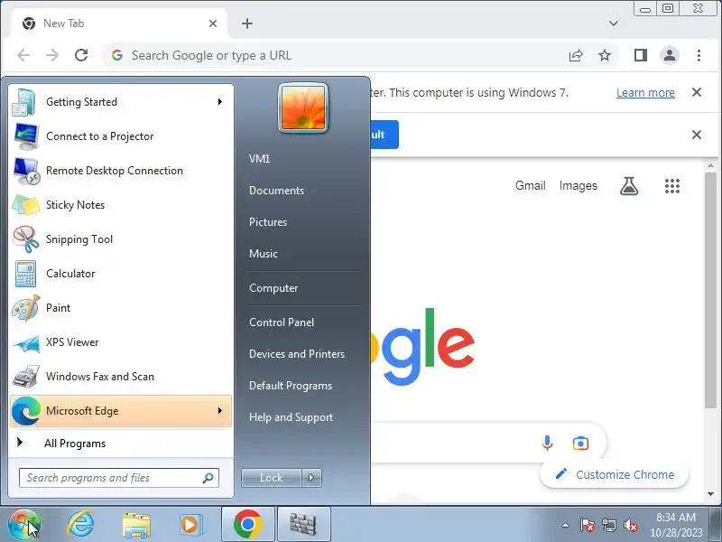Bookmark this tab with star icon
The height and width of the screenshot is (542, 722).
[x=605, y=56]
